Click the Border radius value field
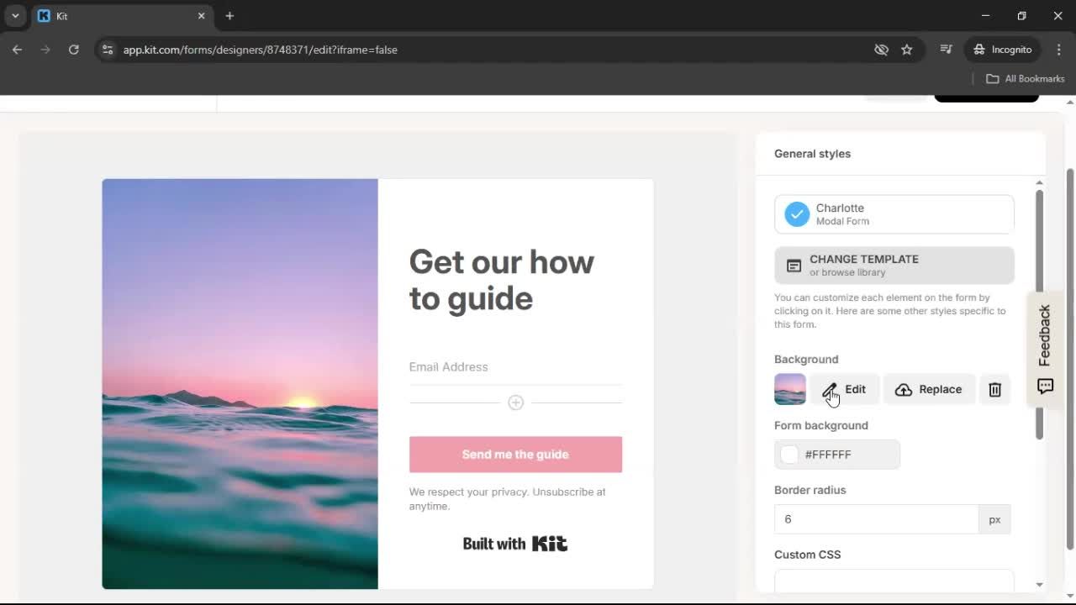The width and height of the screenshot is (1076, 605). (874, 518)
